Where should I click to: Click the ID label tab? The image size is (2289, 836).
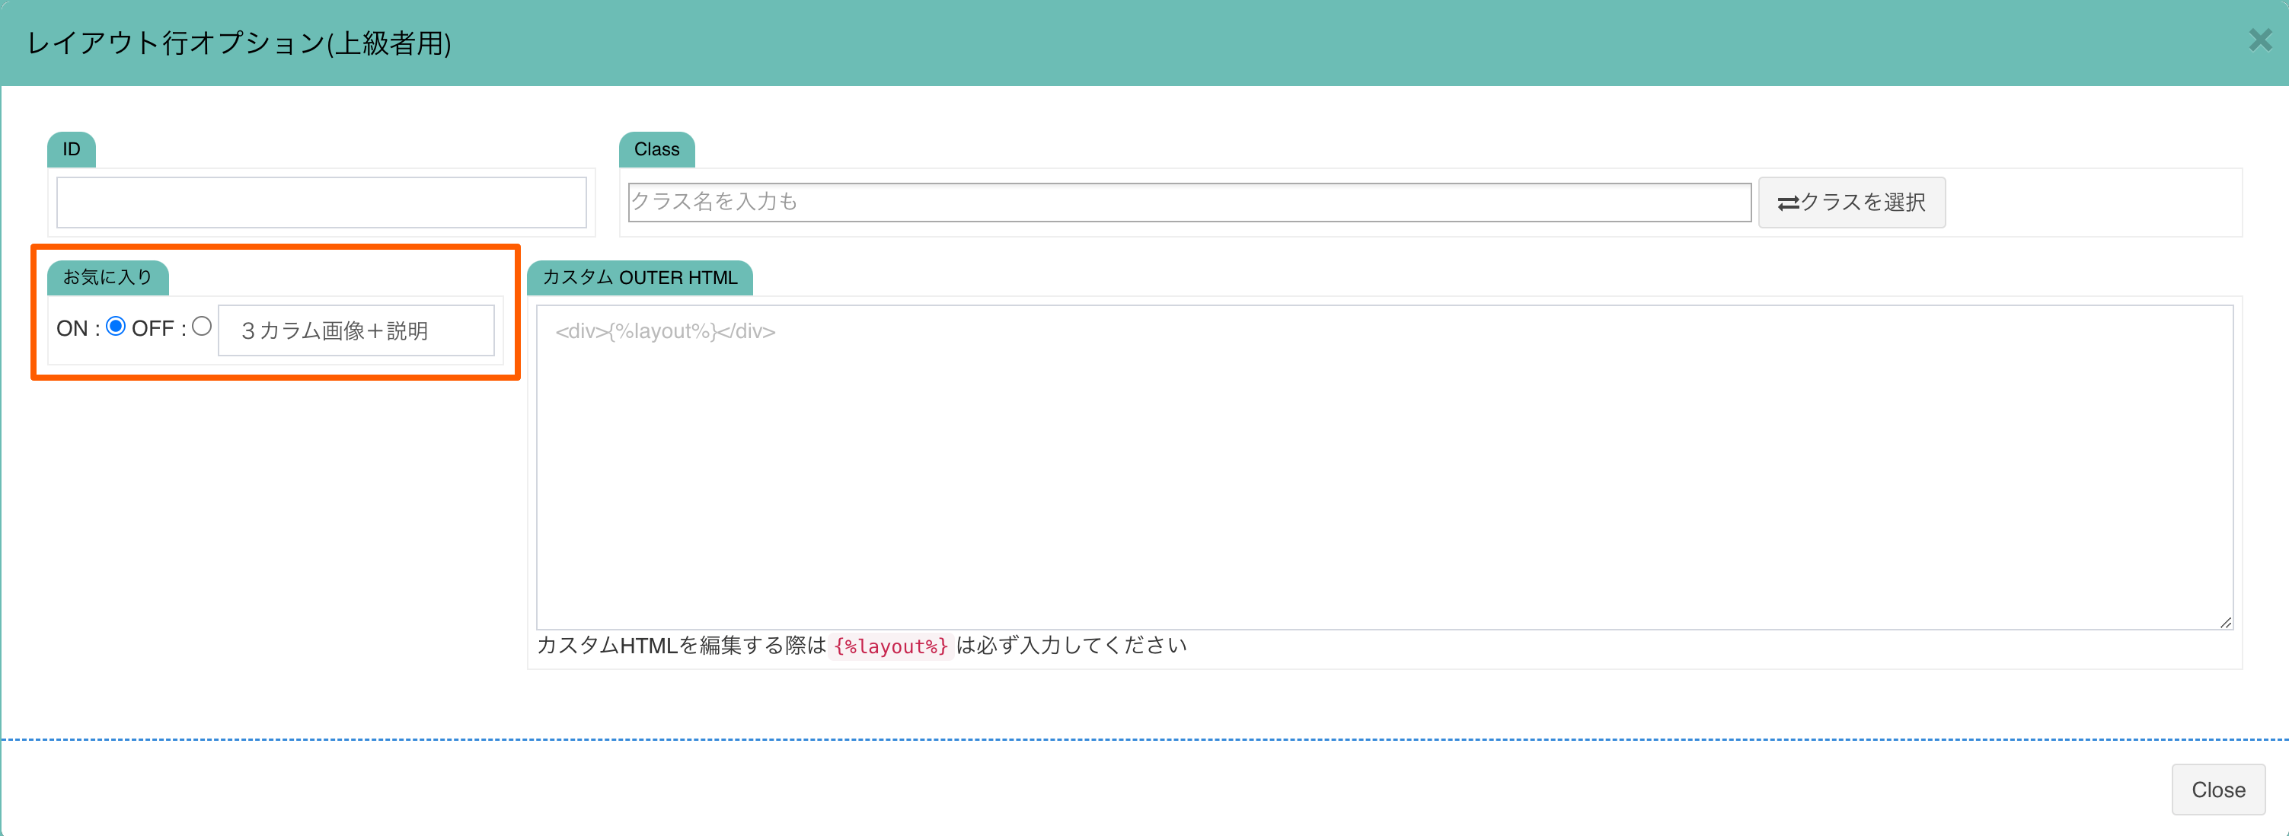pos(71,149)
